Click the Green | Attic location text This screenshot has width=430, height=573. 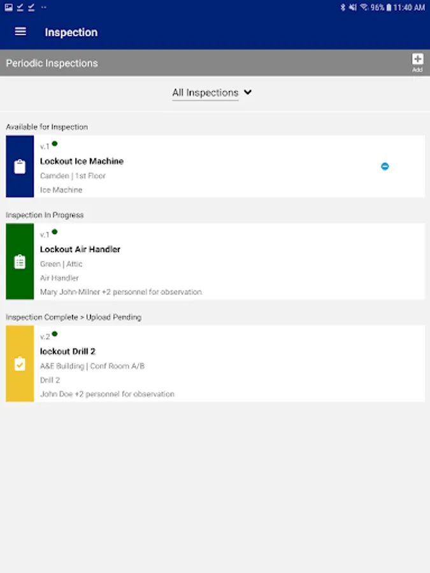(x=61, y=264)
